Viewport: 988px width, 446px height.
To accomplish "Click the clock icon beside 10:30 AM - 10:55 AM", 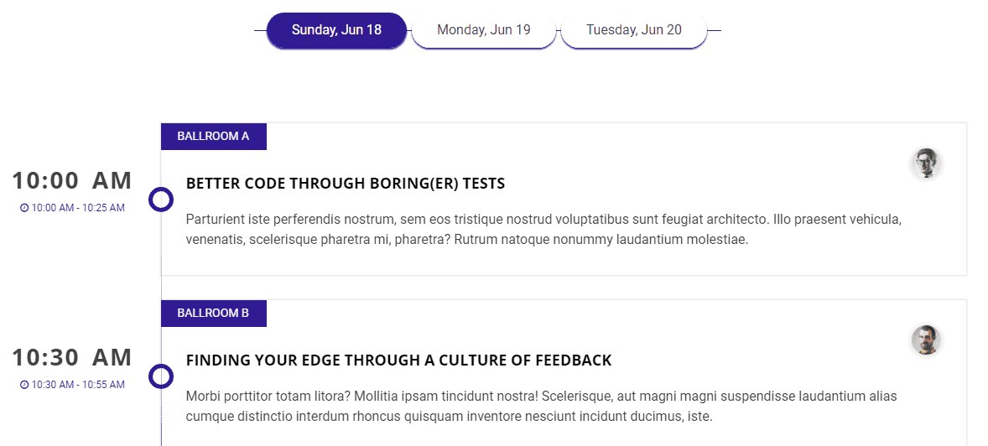I will tap(24, 385).
